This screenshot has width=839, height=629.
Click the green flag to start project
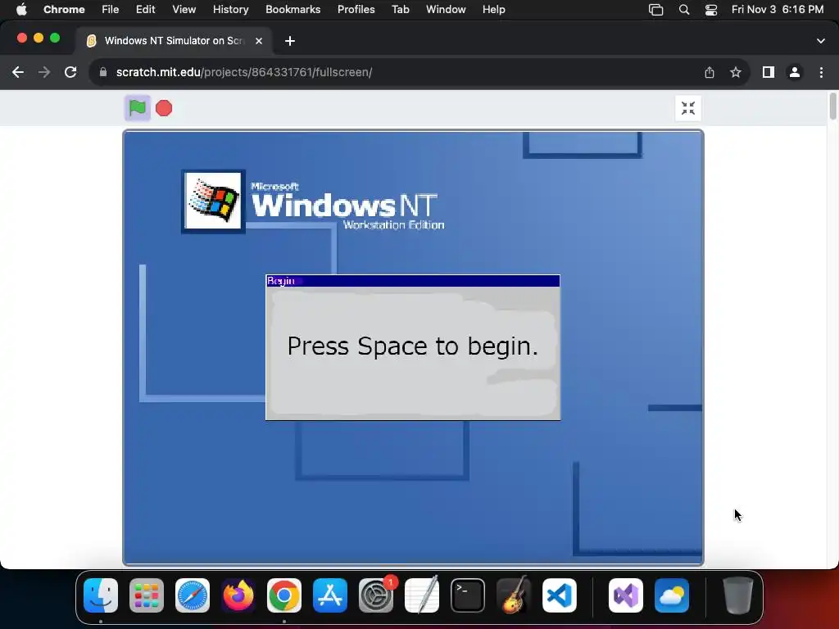click(x=138, y=108)
